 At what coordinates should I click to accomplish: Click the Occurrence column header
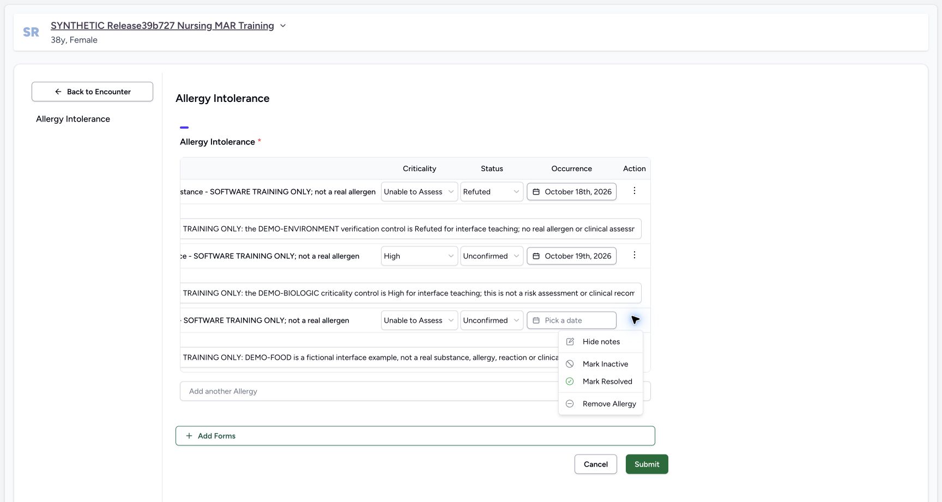click(571, 168)
